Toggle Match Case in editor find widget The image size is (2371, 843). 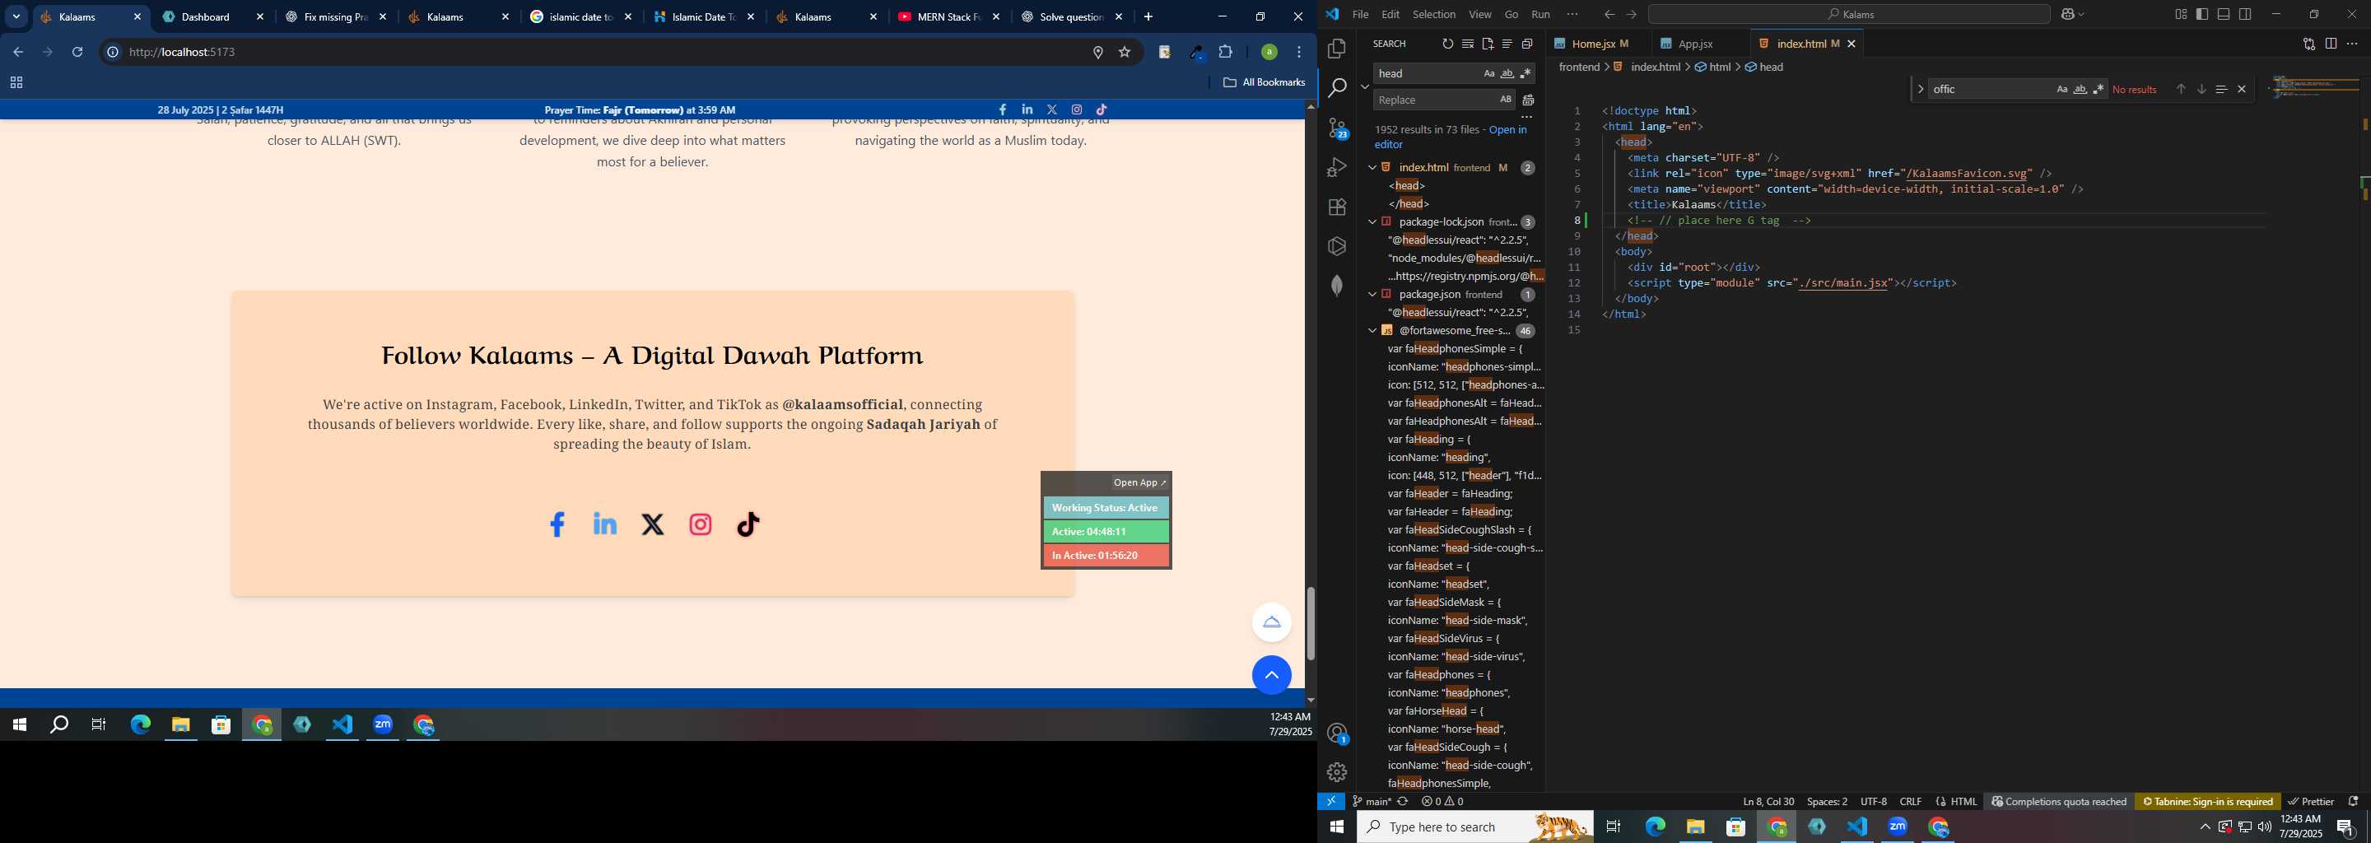coord(2061,89)
